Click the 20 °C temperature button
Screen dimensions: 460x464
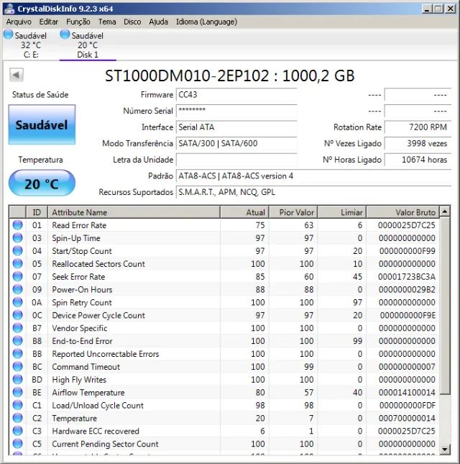(42, 183)
